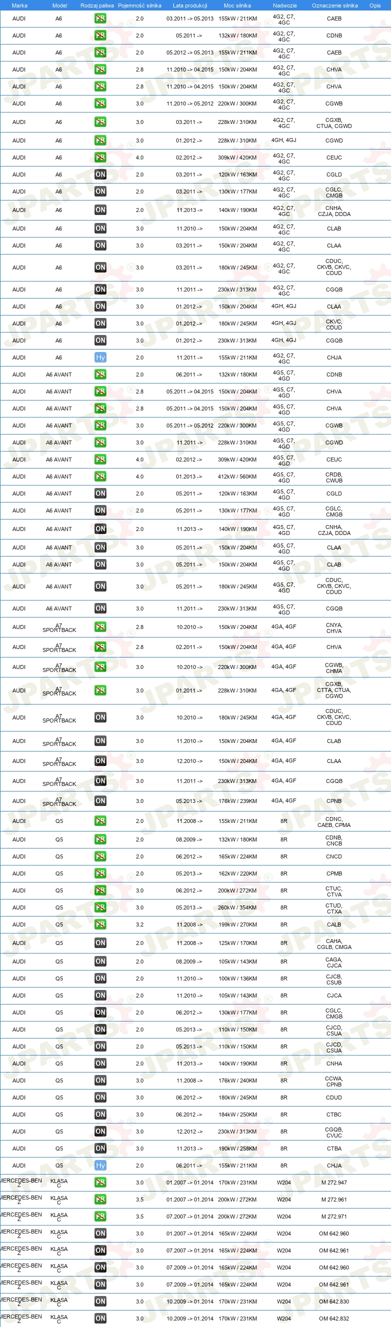The image size is (391, 1327).
Task: Click the Nadwozie column header
Action: click(x=285, y=5)
